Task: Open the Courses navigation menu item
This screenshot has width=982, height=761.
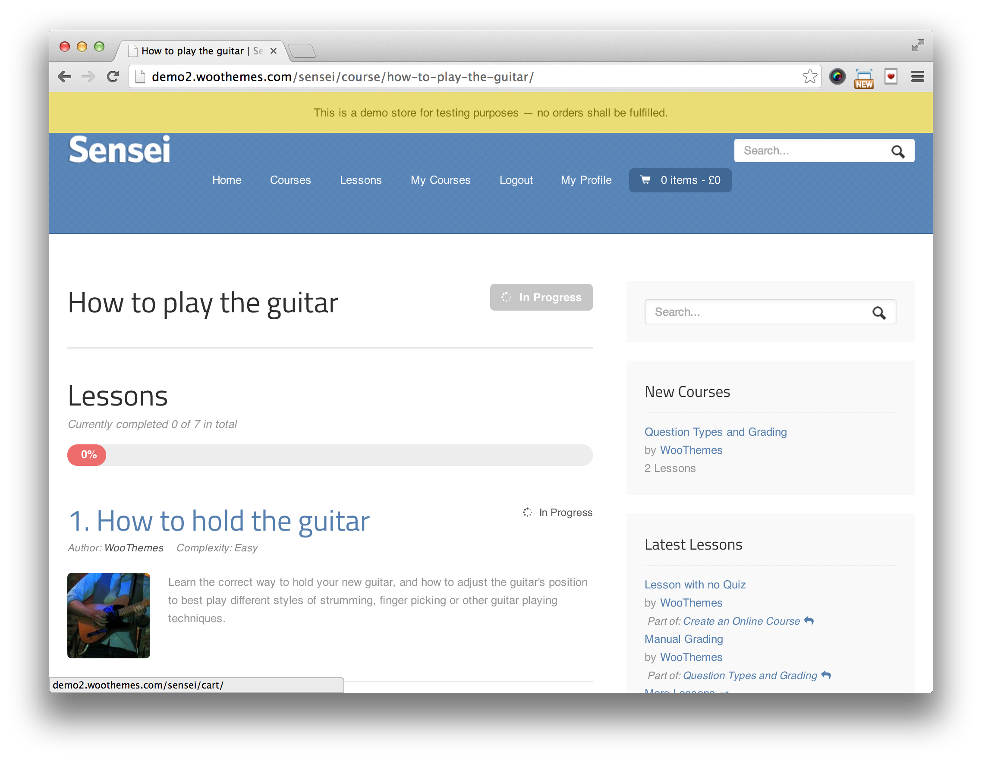Action: [290, 180]
